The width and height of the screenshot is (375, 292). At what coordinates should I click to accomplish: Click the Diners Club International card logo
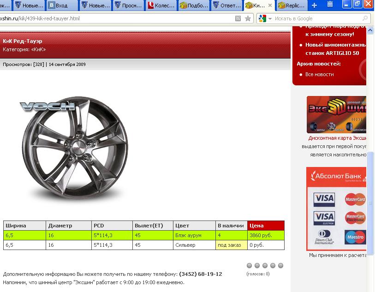pyautogui.click(x=324, y=237)
